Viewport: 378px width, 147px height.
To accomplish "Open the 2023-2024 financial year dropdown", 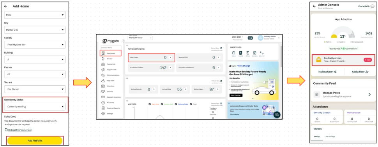I will pyautogui.click(x=238, y=37).
